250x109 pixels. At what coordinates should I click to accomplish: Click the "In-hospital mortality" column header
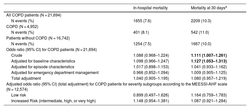(x=150, y=8)
